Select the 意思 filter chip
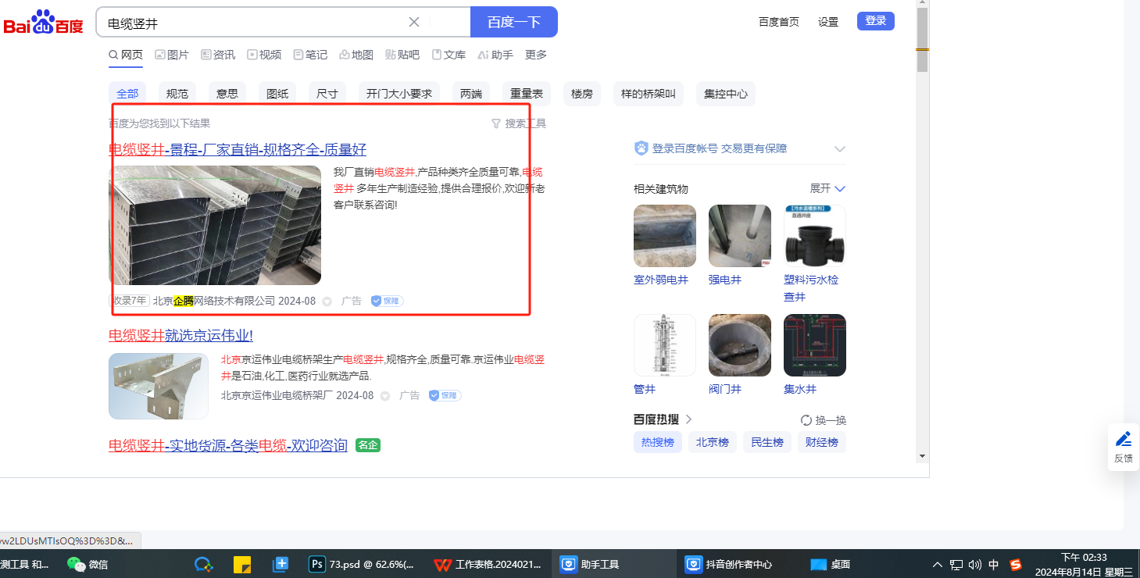Screen dimensions: 1140x578 pos(227,94)
